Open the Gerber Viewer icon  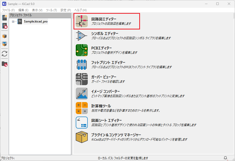tap(82, 79)
